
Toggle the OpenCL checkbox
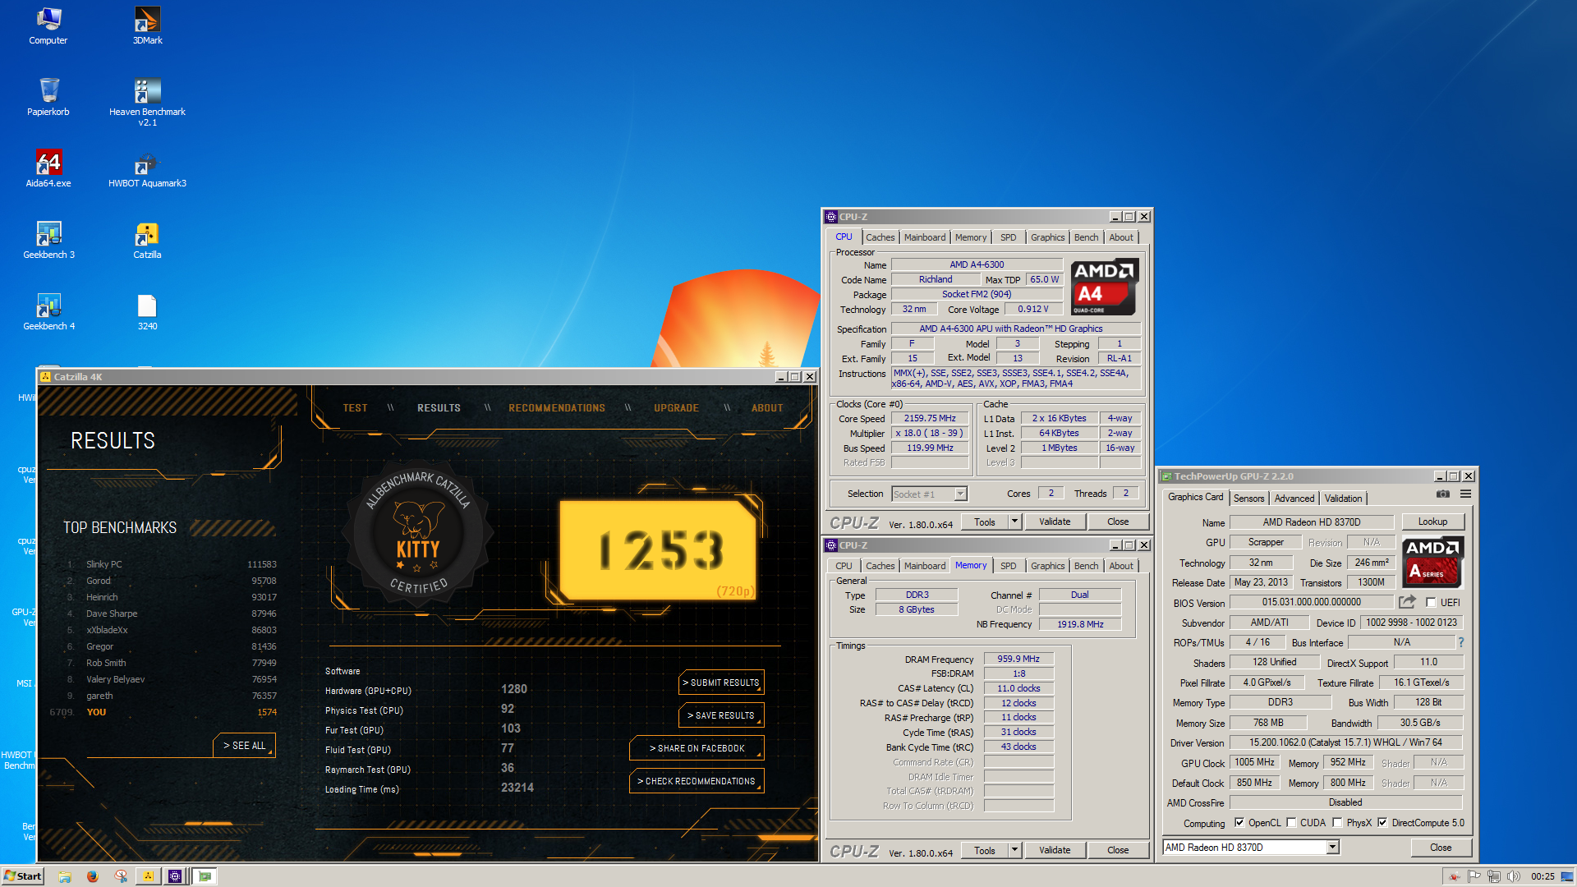coord(1239,823)
